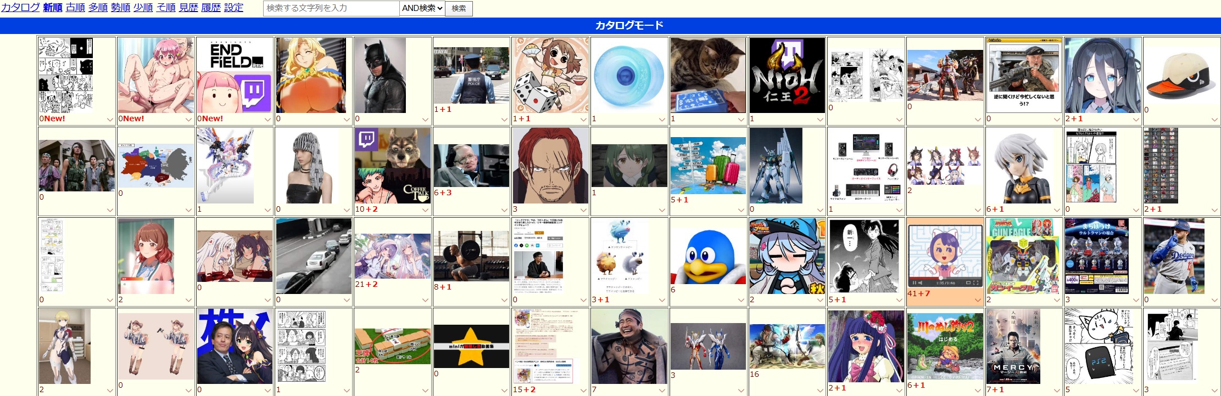Open the NIOH 2 thread thumbnail

point(787,76)
